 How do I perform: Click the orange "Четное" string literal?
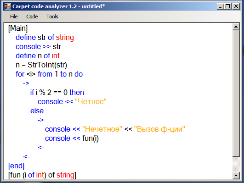[x=91, y=102]
